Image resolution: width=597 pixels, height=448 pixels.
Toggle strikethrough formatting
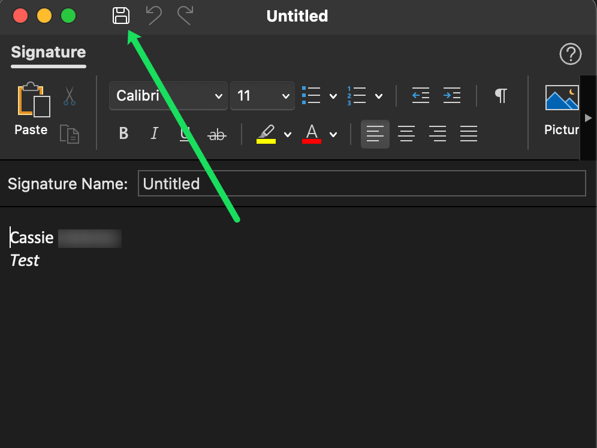point(216,134)
